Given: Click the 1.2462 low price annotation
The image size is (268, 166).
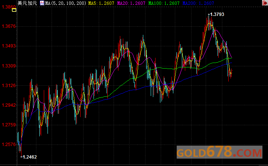Looking at the screenshot, I should 29,157.
